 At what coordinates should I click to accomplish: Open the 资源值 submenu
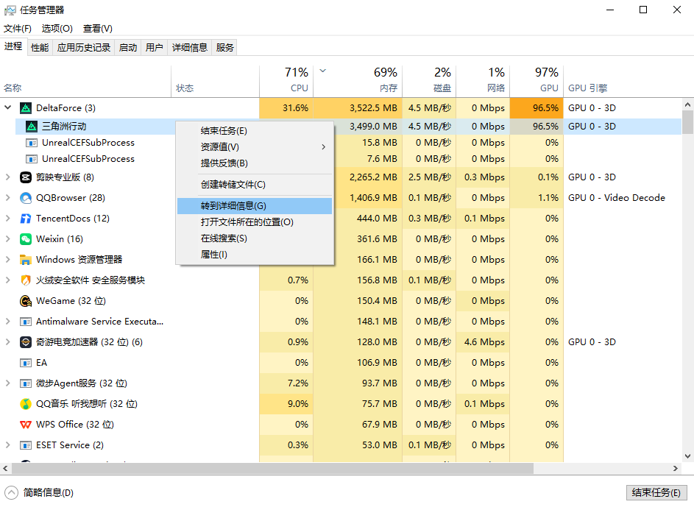(220, 147)
